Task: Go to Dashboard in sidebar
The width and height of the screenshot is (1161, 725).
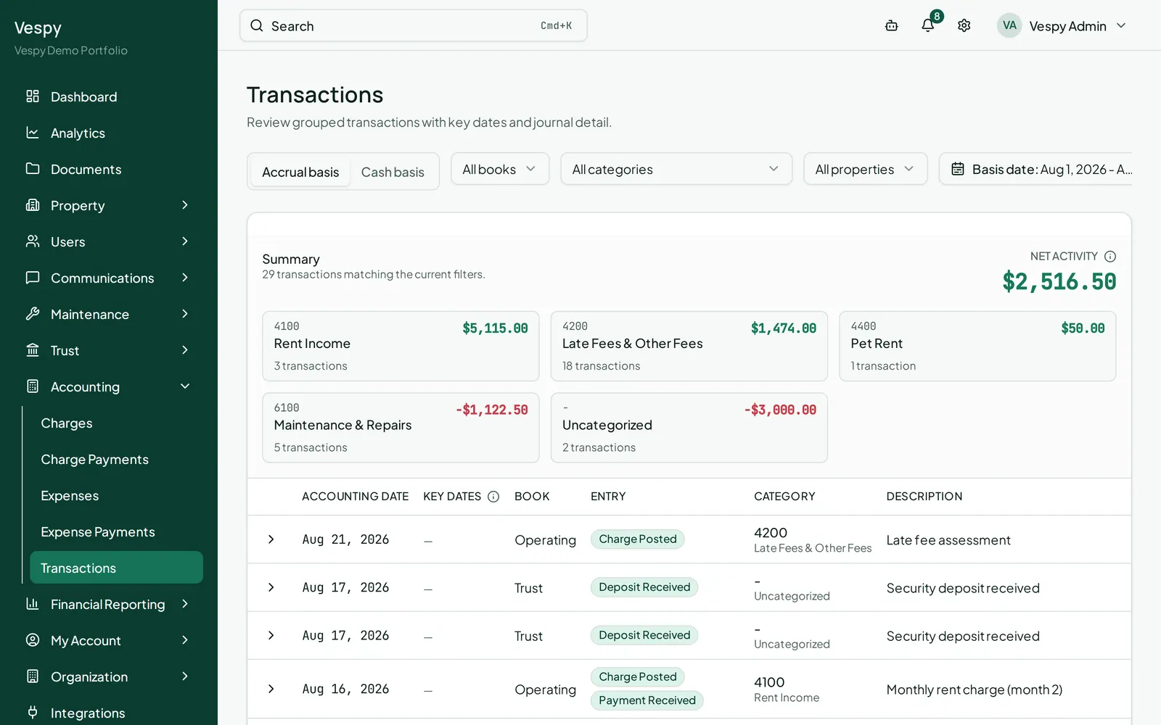Action: (x=109, y=96)
